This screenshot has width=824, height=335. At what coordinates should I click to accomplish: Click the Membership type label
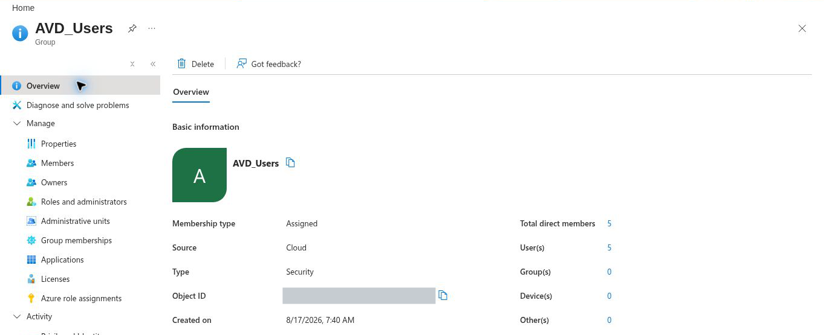[204, 223]
